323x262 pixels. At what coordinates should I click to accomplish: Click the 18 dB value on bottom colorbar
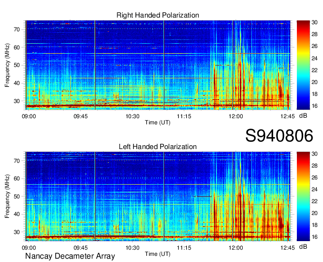point(314,225)
